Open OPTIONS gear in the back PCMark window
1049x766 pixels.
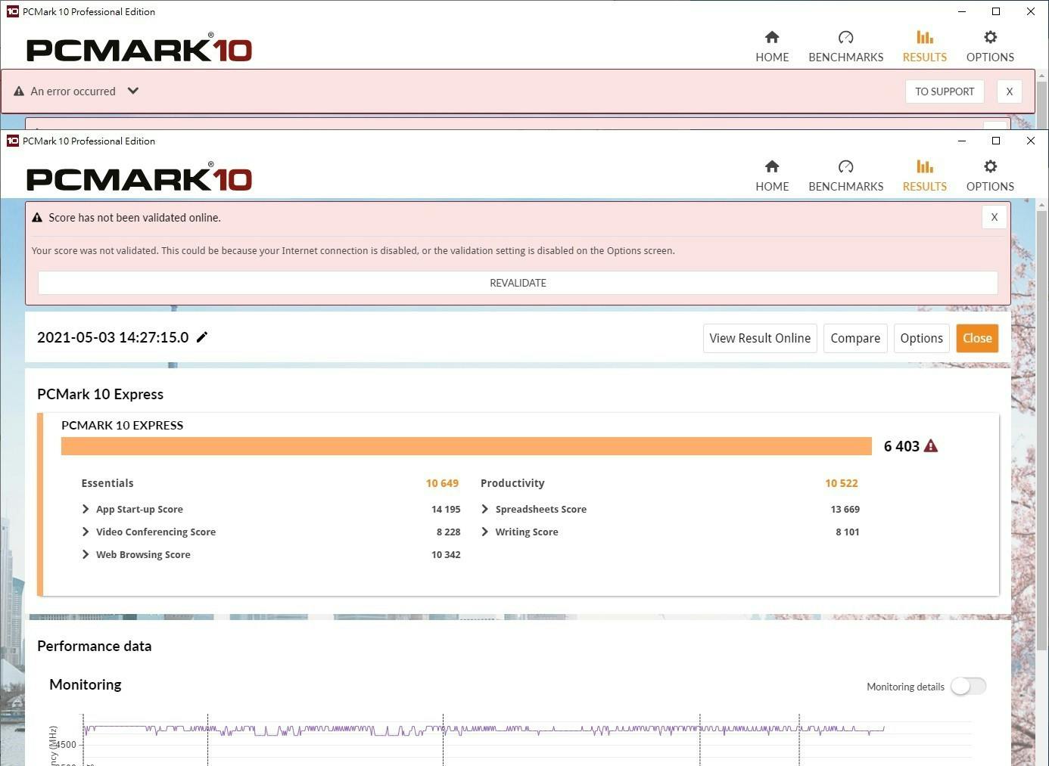click(x=990, y=46)
